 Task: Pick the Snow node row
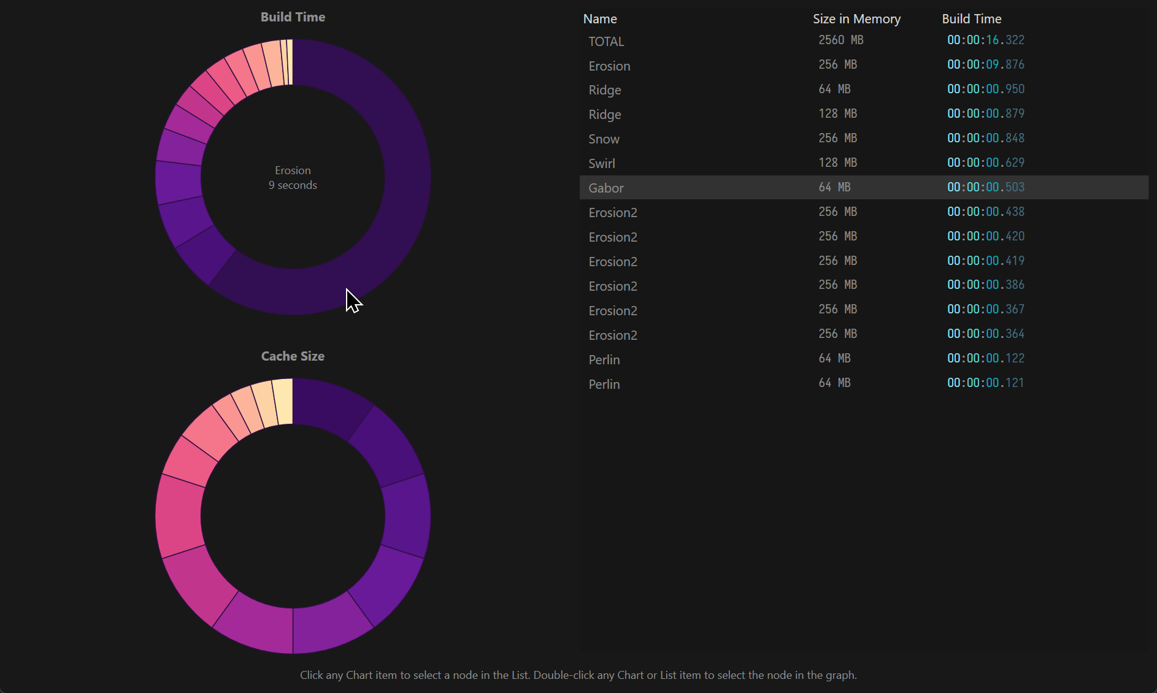[864, 139]
